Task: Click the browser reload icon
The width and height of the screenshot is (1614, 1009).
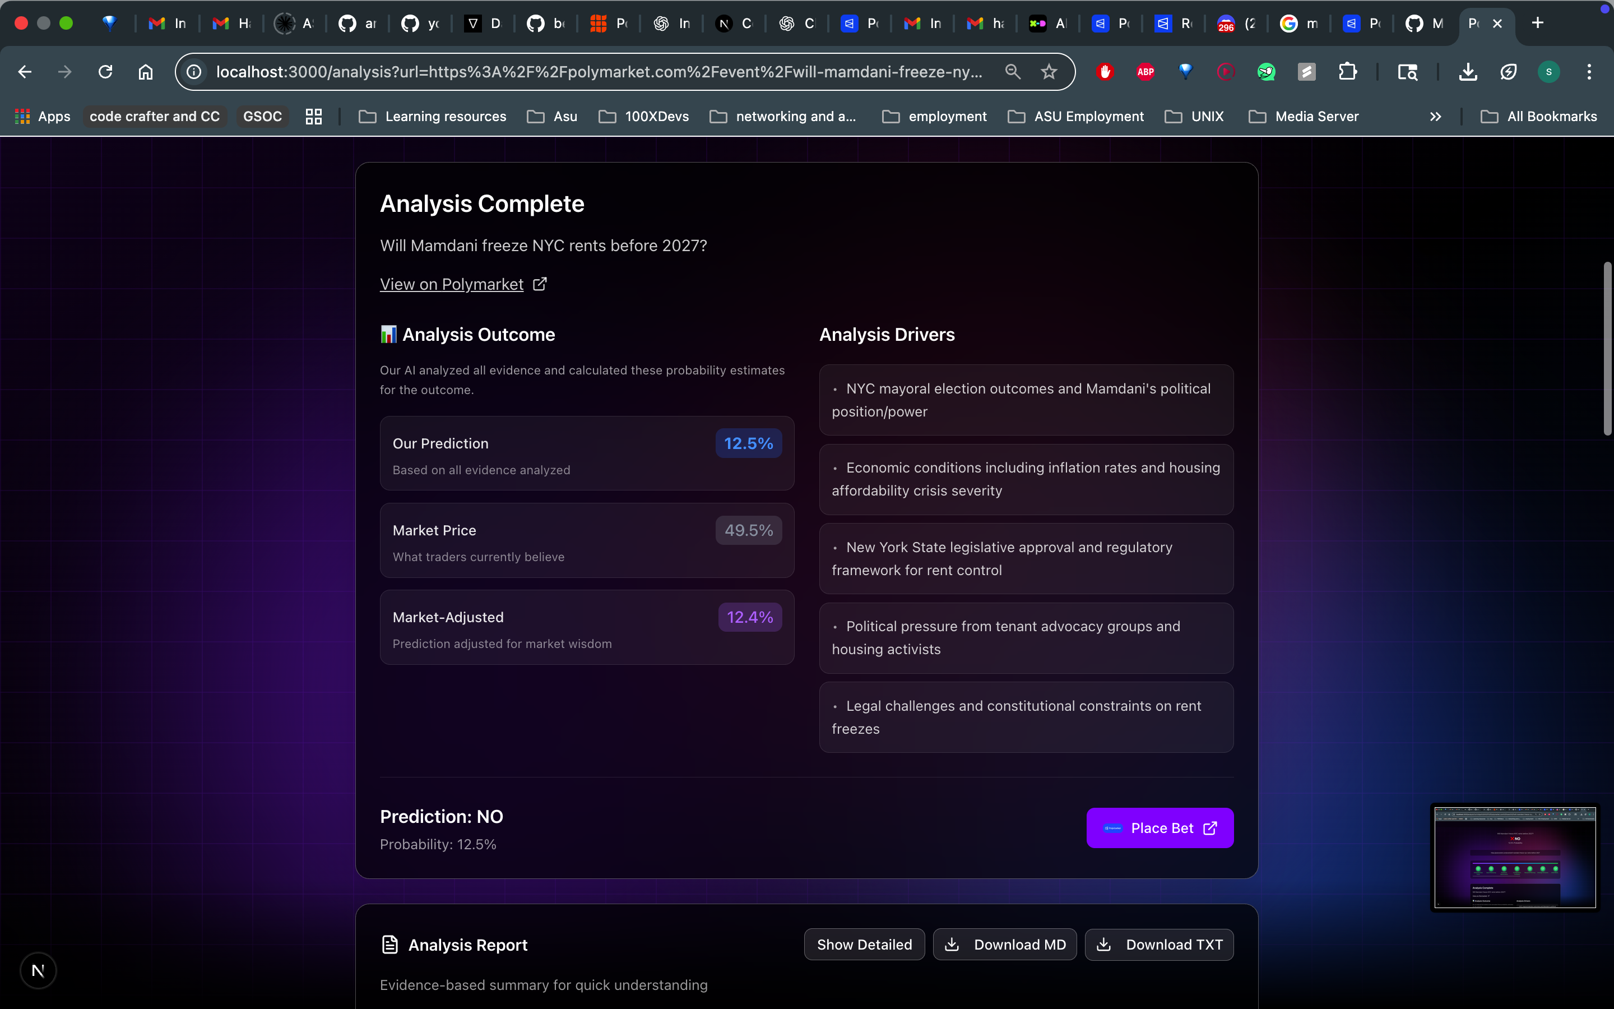Action: coord(105,71)
